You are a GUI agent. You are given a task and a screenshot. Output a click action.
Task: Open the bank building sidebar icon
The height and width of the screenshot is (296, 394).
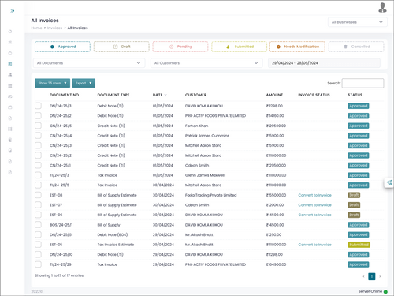10,86
